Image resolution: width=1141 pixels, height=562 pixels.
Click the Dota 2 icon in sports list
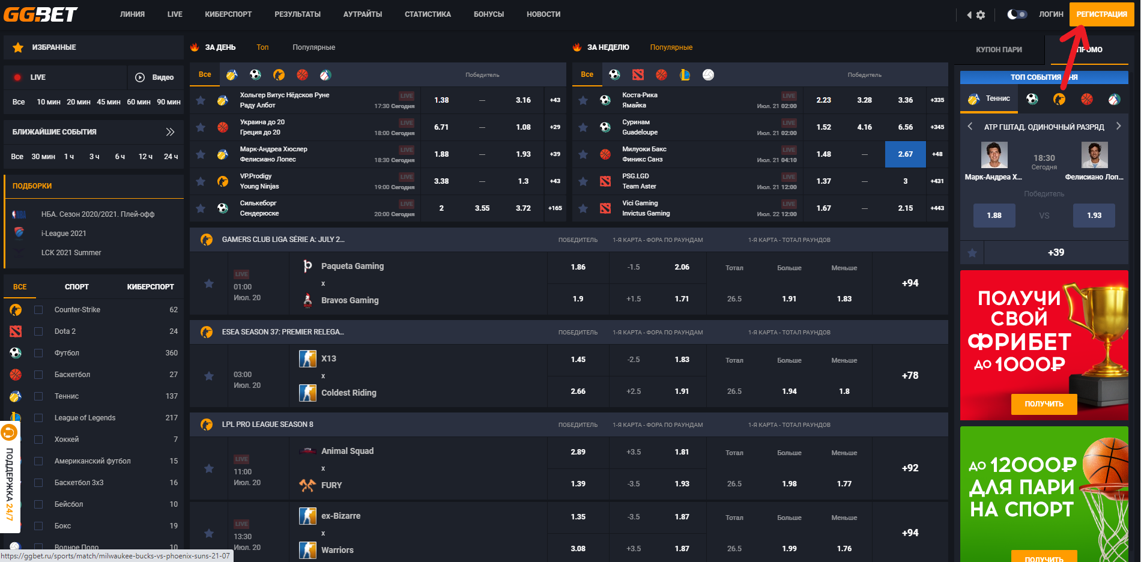coord(16,331)
